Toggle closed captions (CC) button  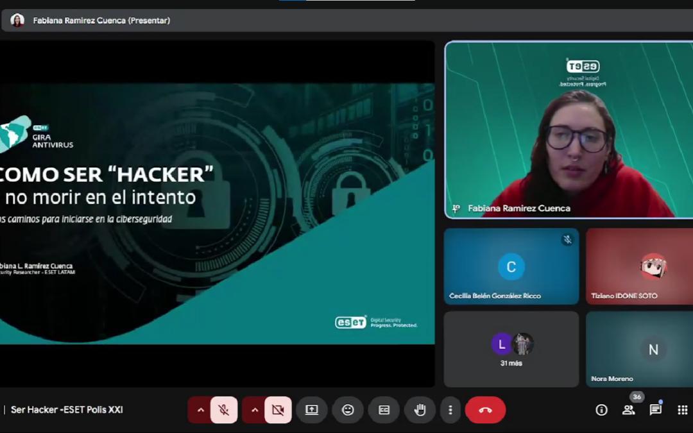pos(384,410)
